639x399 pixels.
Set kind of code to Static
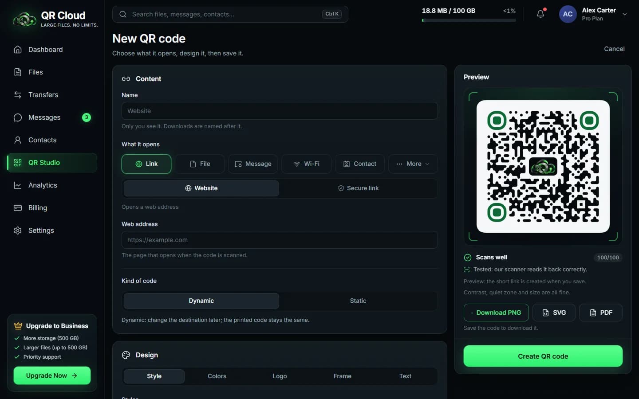(x=358, y=301)
